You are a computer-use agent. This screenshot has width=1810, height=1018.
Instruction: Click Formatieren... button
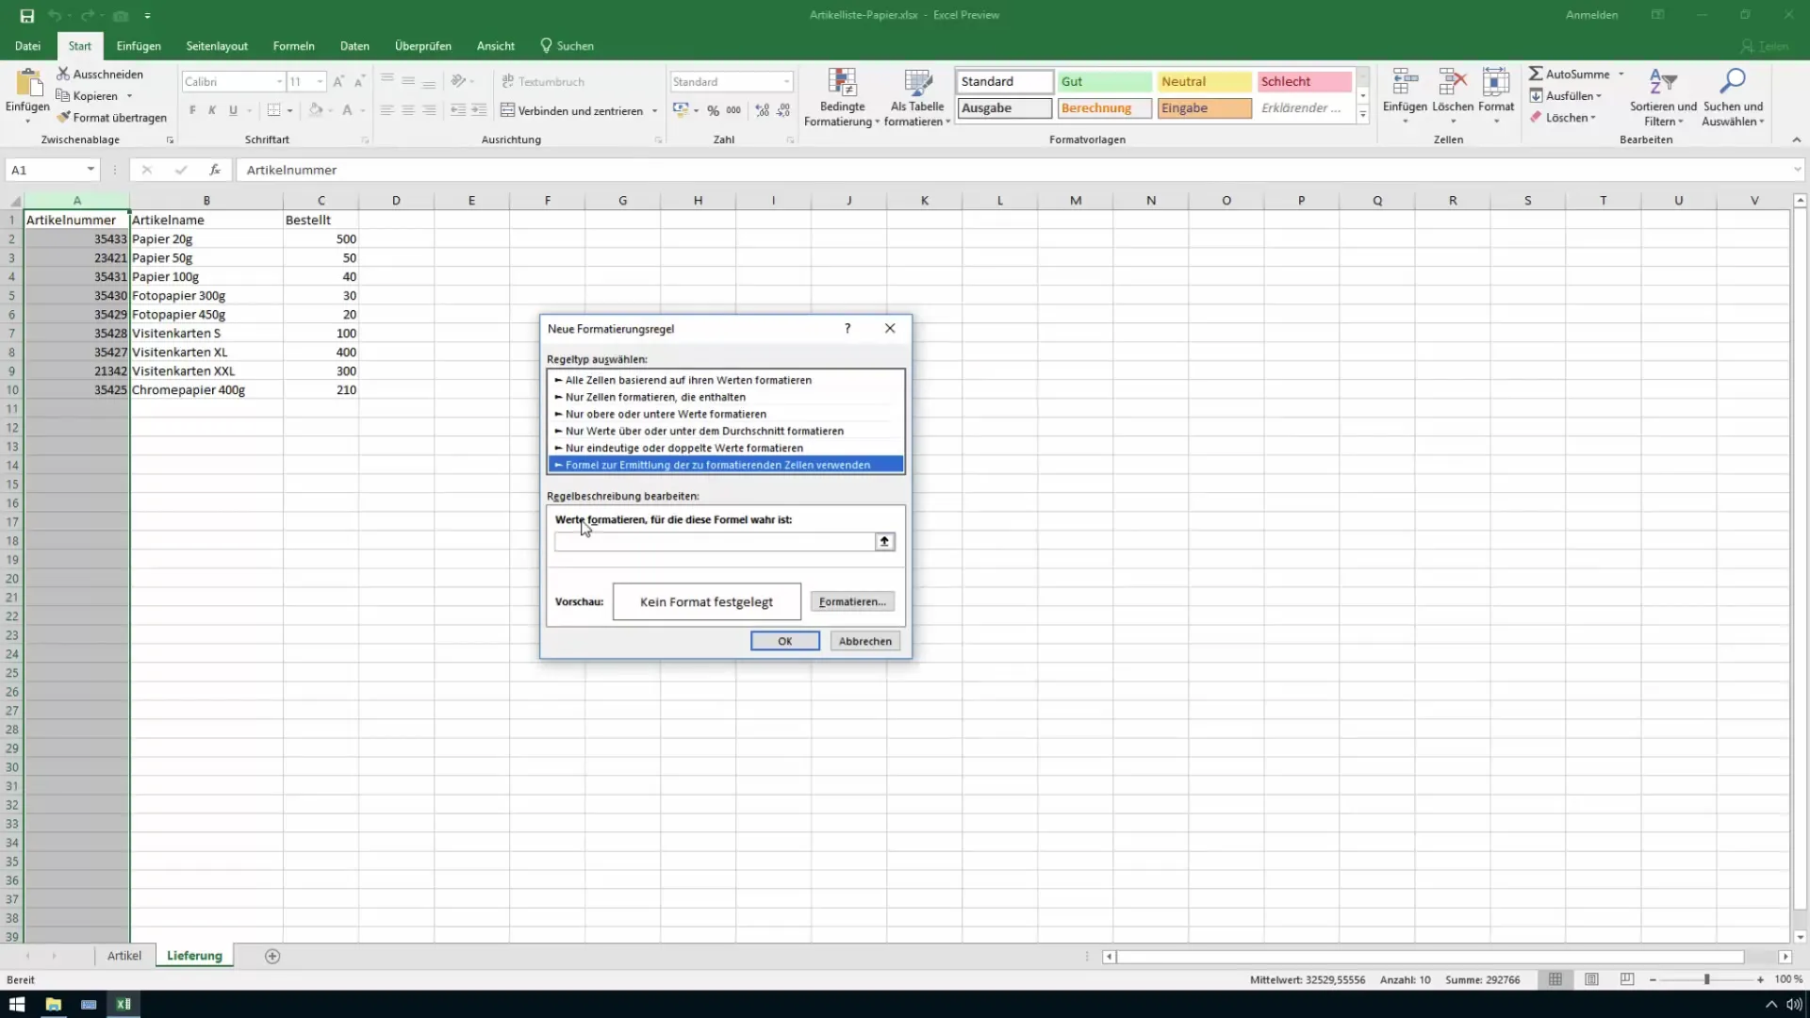coord(852,601)
